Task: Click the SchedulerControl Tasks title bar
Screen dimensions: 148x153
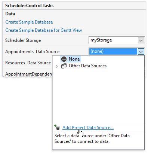Action: click(74, 6)
